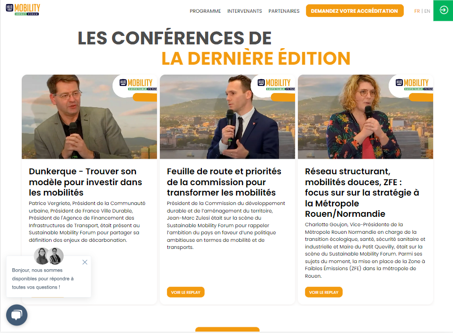Open the Programme menu item
453x333 pixels.
205,11
